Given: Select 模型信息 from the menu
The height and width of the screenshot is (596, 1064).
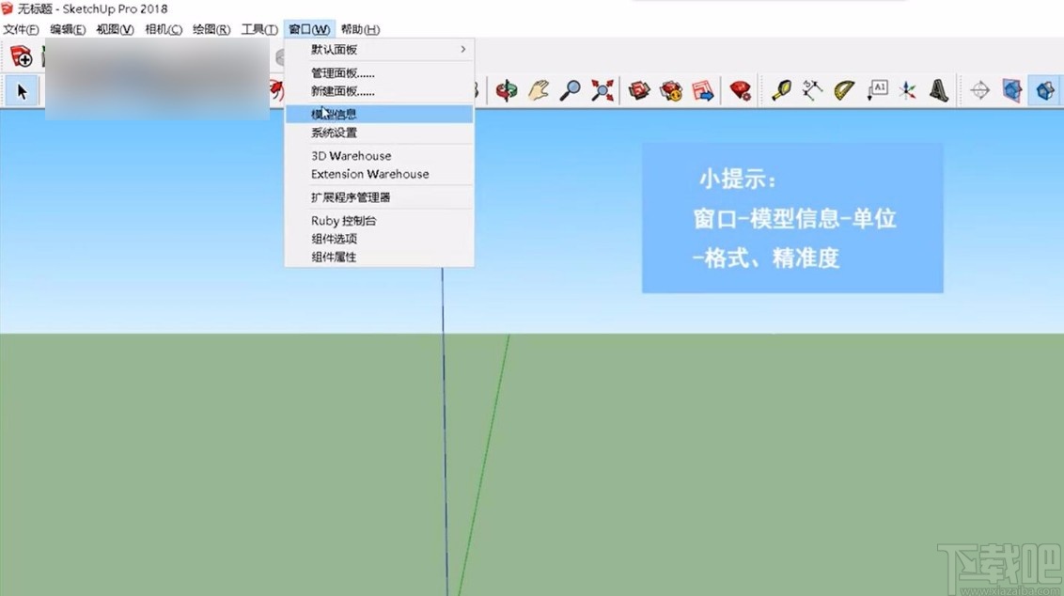Looking at the screenshot, I should tap(336, 113).
